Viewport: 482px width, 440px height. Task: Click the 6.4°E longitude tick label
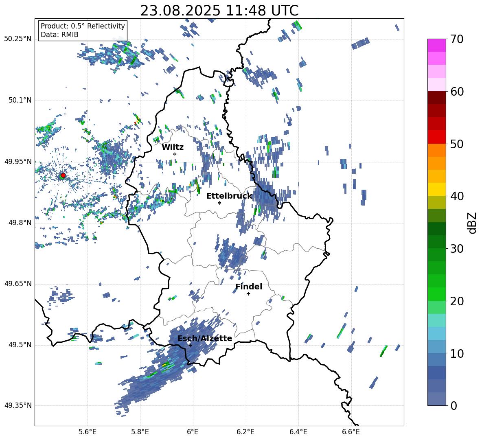click(298, 432)
